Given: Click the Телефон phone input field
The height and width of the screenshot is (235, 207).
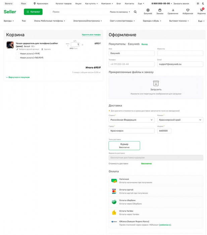Looking at the screenshot, I should 132,64.
